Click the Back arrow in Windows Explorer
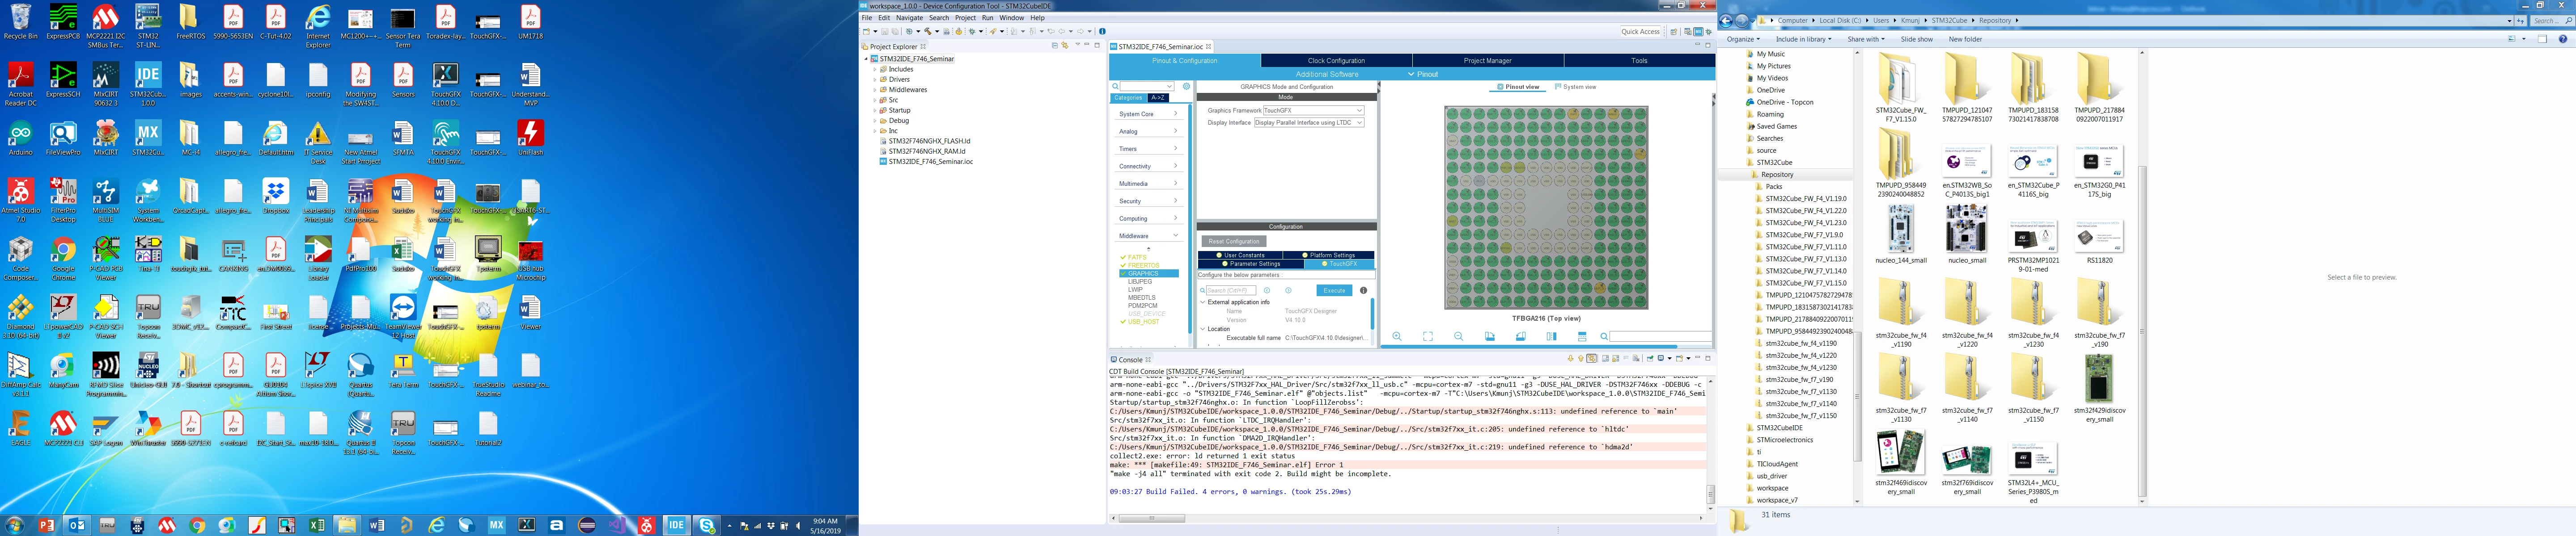This screenshot has width=2576, height=536. point(1726,20)
